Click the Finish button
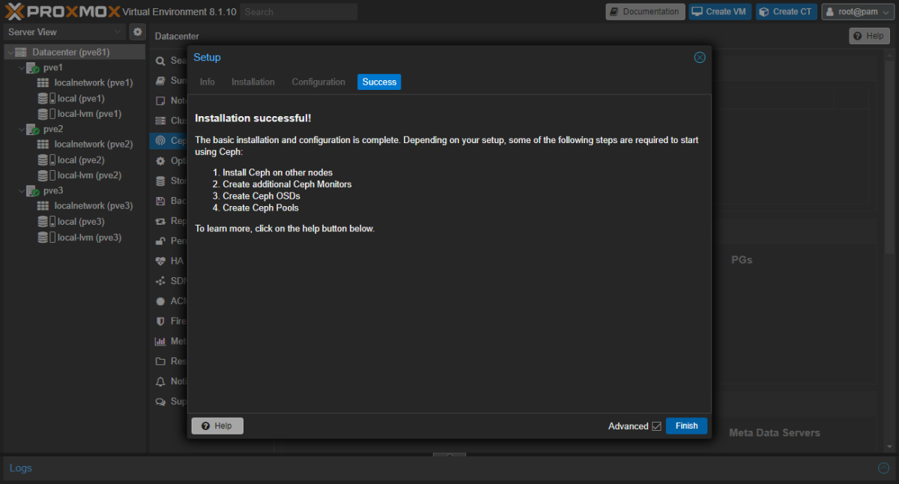 (686, 426)
